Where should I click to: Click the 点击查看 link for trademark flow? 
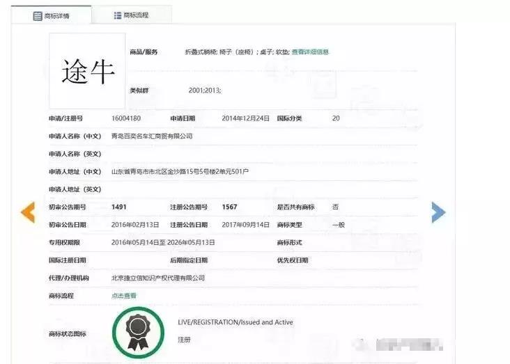tap(124, 296)
